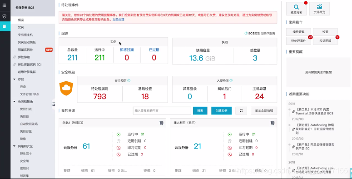Click help icon next to ECS控制台操作指南
Image resolution: width=352 pixels, height=179 pixels.
coord(246,33)
